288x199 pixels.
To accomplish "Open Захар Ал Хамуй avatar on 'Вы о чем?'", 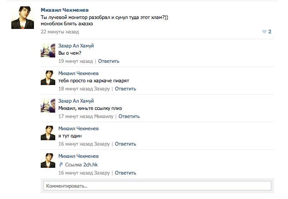I will [48, 50].
